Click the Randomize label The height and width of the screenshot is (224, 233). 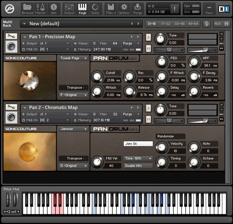[170, 136]
